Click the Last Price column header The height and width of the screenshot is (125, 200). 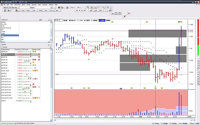[18, 50]
